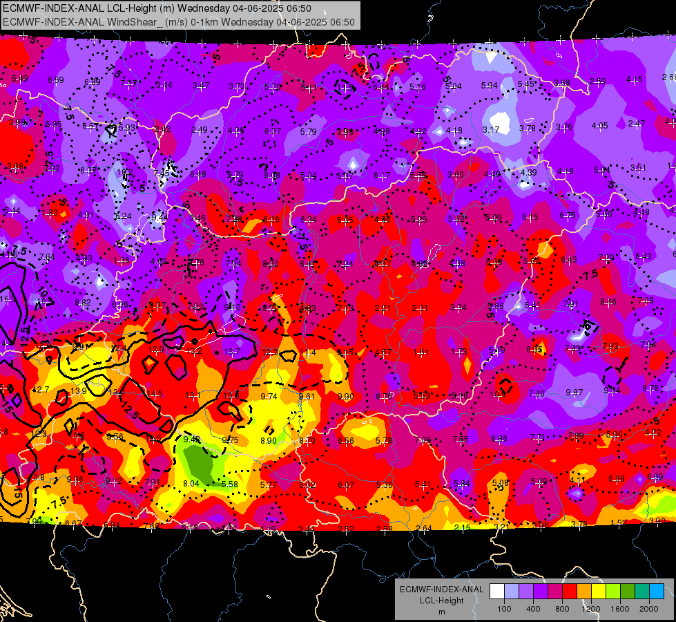The height and width of the screenshot is (622, 676).
Task: Click the purple legend swatch right of 400
Action: (541, 592)
